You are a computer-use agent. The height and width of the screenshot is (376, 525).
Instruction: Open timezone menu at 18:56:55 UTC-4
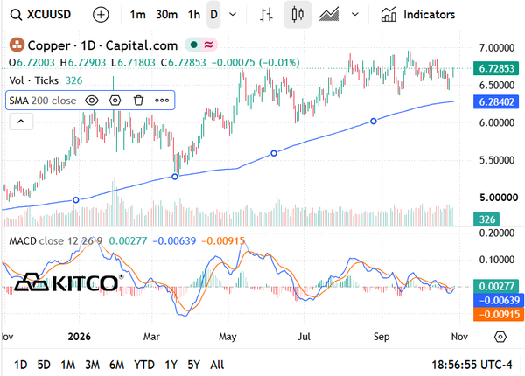coord(472,365)
